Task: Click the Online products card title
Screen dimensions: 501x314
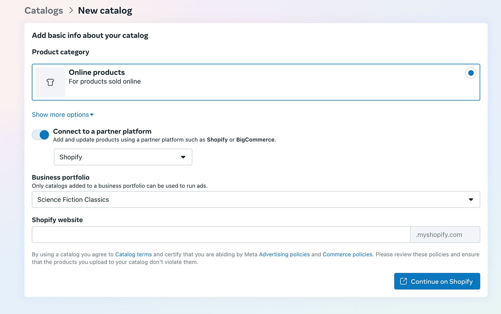Action: click(x=97, y=72)
